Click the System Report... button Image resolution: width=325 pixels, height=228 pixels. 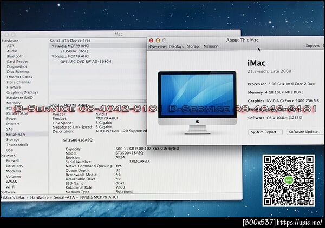click(x=265, y=132)
